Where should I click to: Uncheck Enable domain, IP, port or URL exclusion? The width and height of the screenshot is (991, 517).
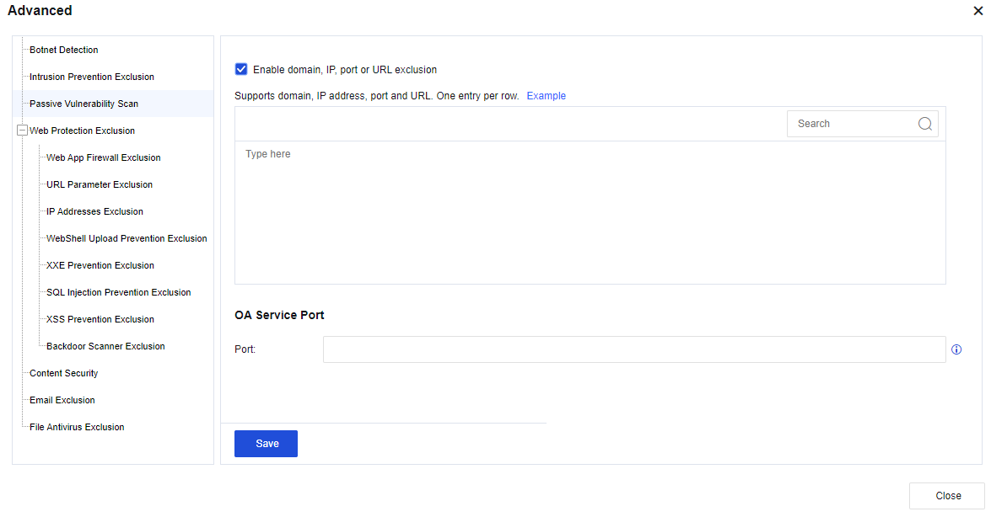click(x=241, y=70)
